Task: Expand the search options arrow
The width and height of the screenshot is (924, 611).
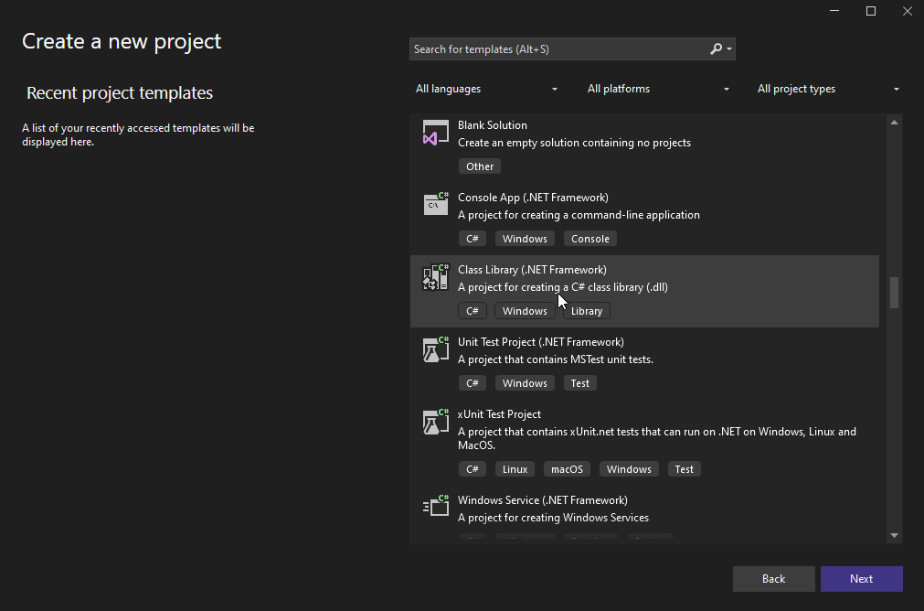Action: 729,49
